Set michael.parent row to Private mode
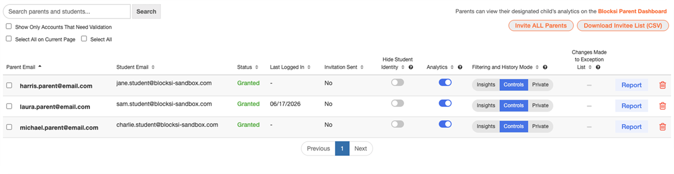This screenshot has height=174, width=674. 540,126
